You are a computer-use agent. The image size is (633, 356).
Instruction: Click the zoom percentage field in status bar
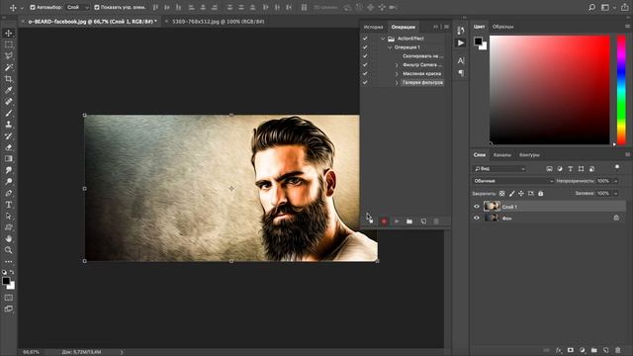pyautogui.click(x=31, y=352)
